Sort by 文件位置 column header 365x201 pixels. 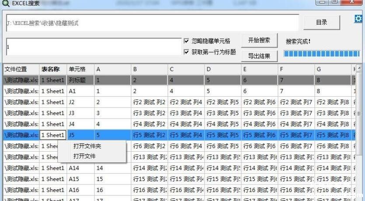21,69
